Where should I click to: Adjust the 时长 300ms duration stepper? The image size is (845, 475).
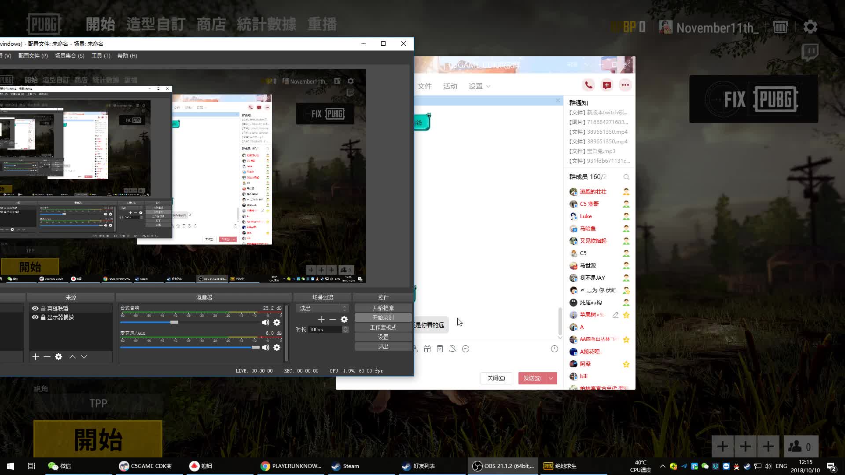pos(345,329)
